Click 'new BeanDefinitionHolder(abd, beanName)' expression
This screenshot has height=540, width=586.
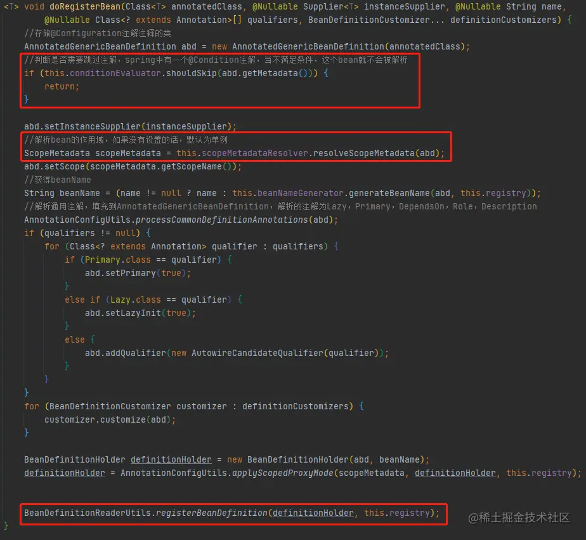click(x=325, y=460)
